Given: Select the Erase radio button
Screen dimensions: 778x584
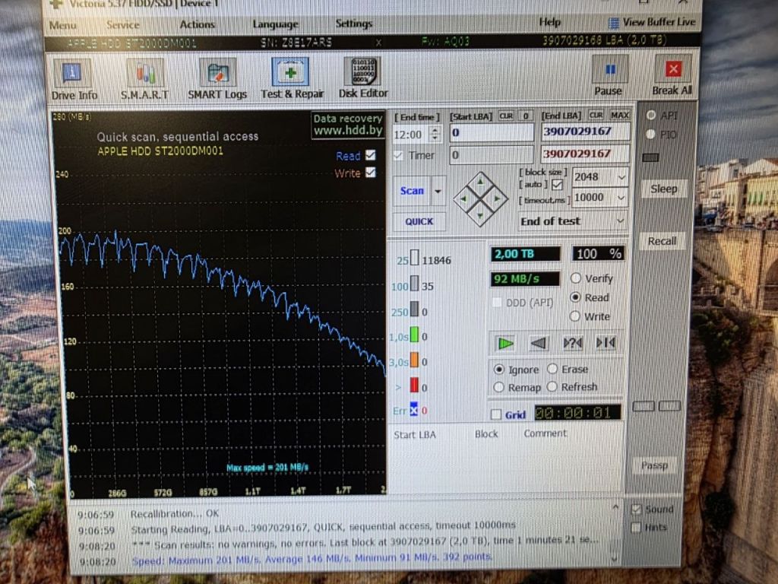Looking at the screenshot, I should click(552, 369).
